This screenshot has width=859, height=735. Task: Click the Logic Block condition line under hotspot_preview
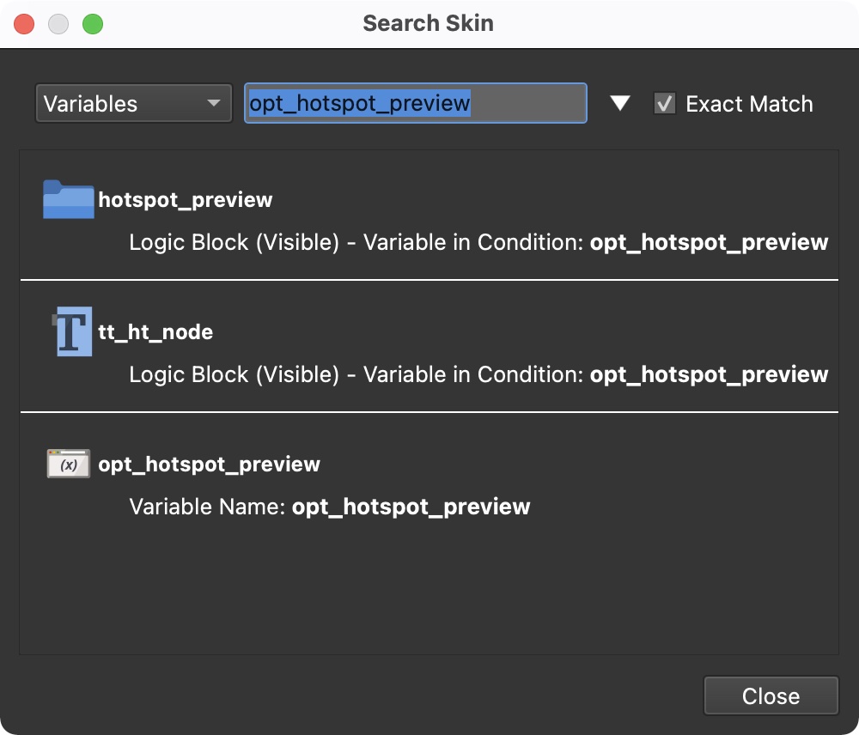[478, 242]
